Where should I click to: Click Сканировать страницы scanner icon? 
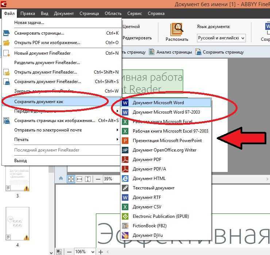7,33
